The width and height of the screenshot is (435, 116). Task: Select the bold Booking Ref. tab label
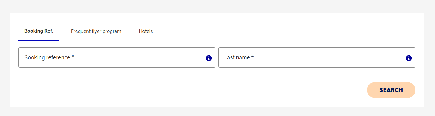click(39, 31)
